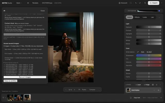Set white balance to As shot
This screenshot has height=103, width=165.
149,52
